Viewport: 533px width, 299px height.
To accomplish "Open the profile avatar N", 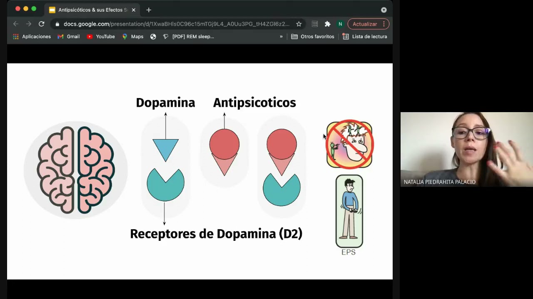I will [x=340, y=24].
